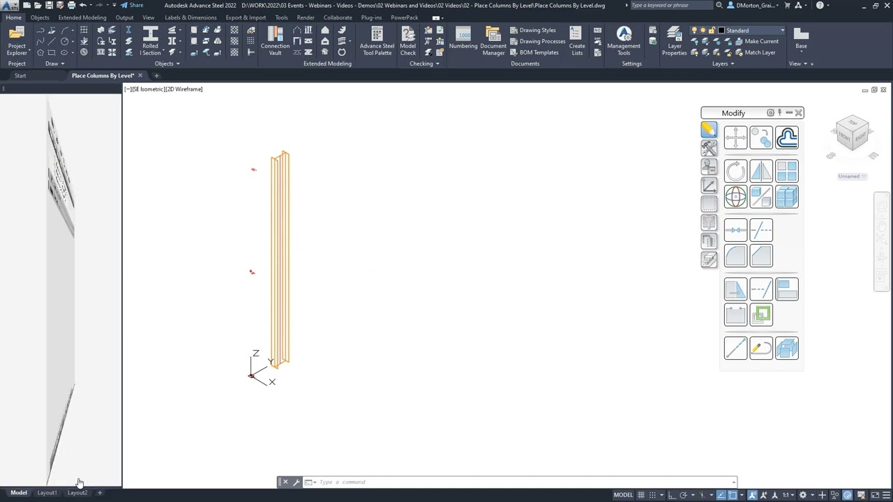Click Match Layer in the Layers panel
This screenshot has height=502, width=893.
point(755,52)
